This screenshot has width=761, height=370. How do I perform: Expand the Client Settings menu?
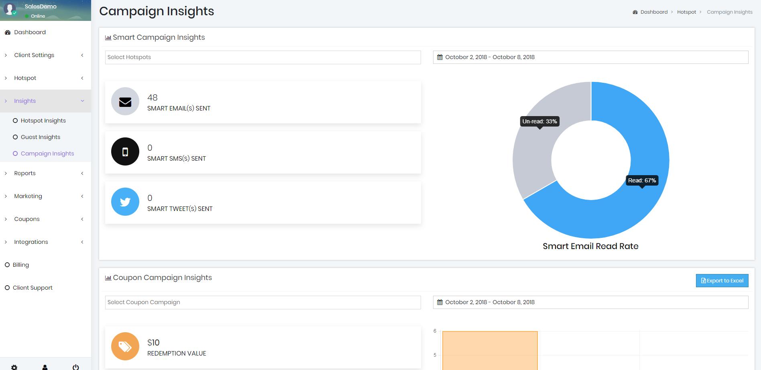point(34,55)
